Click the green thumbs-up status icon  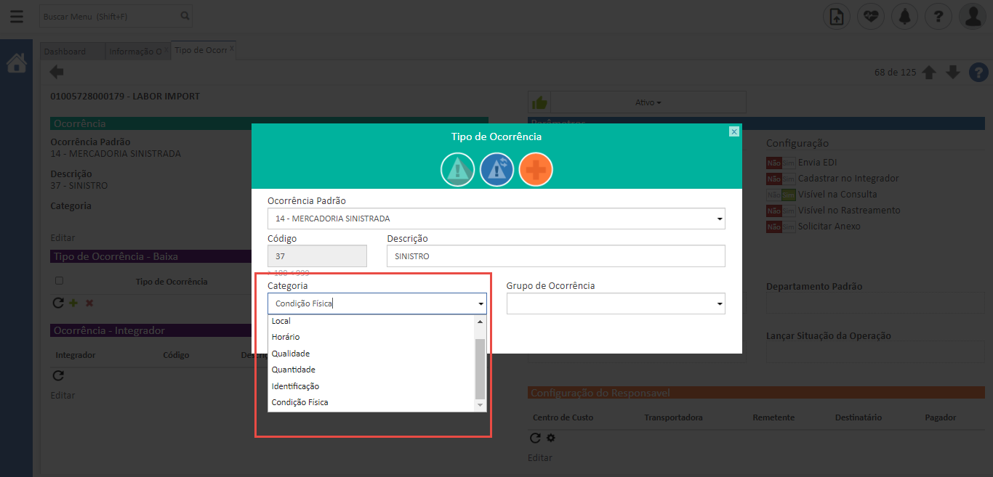[539, 102]
